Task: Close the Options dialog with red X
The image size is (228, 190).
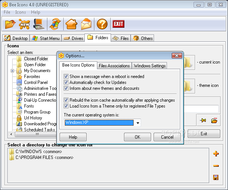Action: click(177, 56)
